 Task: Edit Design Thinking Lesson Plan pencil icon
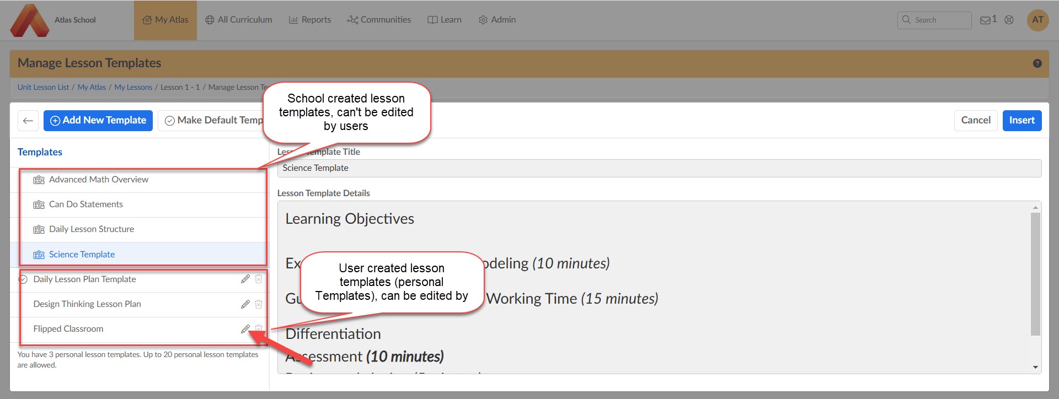pos(245,304)
